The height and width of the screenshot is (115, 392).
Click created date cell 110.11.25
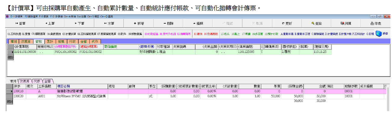point(322,52)
